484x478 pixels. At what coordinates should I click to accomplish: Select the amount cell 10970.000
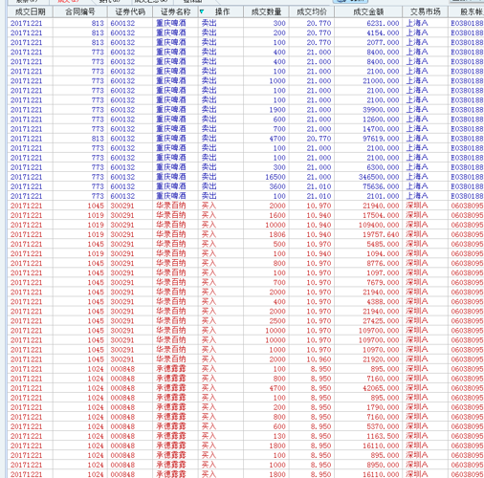381,350
